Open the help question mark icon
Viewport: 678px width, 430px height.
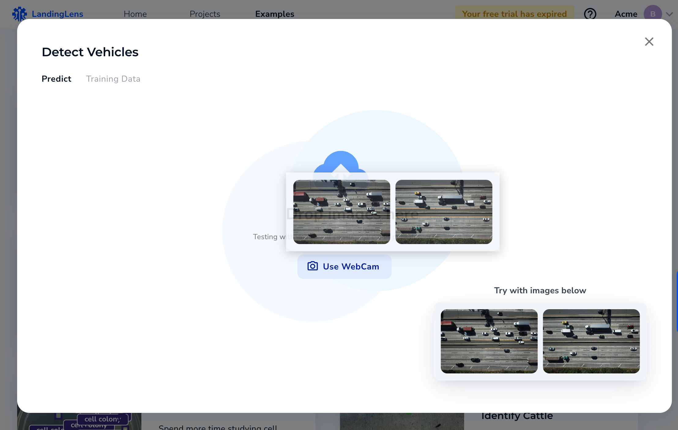point(590,14)
